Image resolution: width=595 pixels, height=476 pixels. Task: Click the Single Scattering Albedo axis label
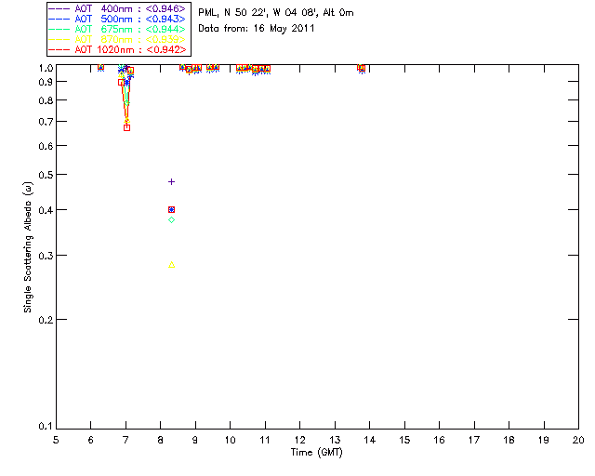click(x=28, y=247)
